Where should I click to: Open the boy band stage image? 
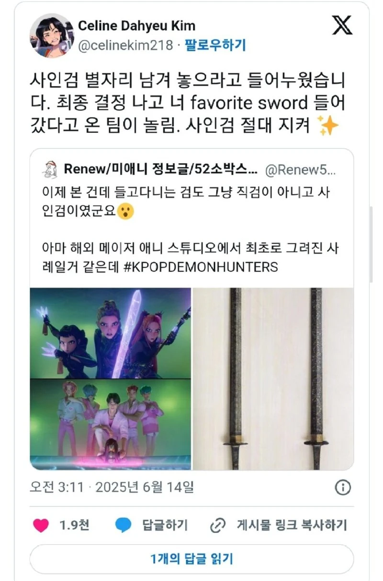pyautogui.click(x=111, y=424)
